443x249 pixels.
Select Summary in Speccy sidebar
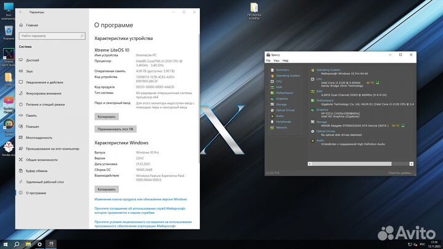282,69
